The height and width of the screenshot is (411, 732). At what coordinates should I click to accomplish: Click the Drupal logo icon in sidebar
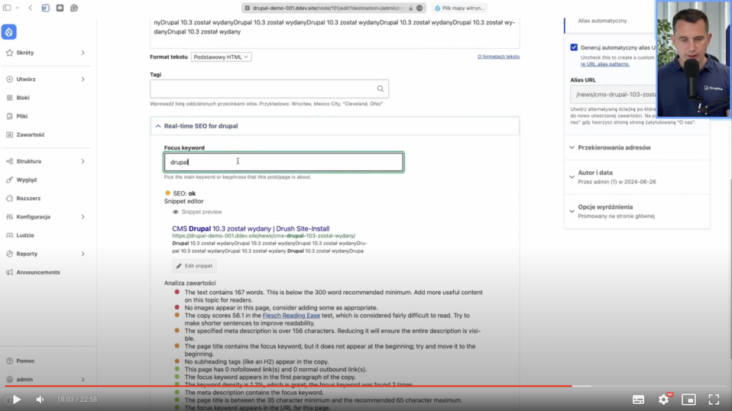click(x=9, y=32)
